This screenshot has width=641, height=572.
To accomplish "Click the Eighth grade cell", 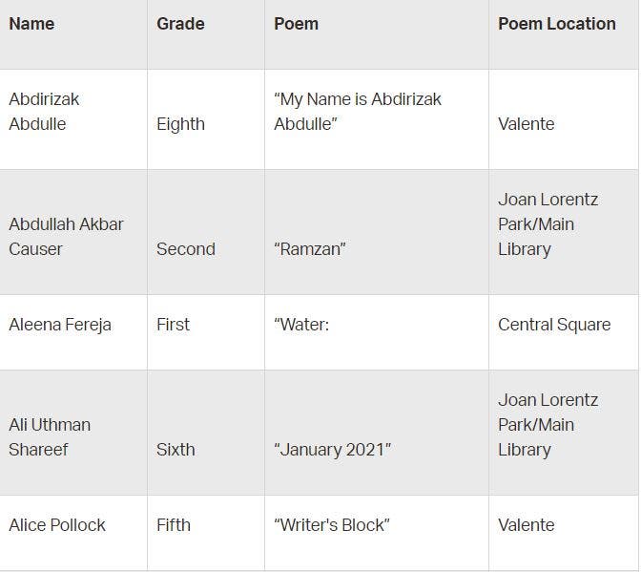I will (180, 124).
